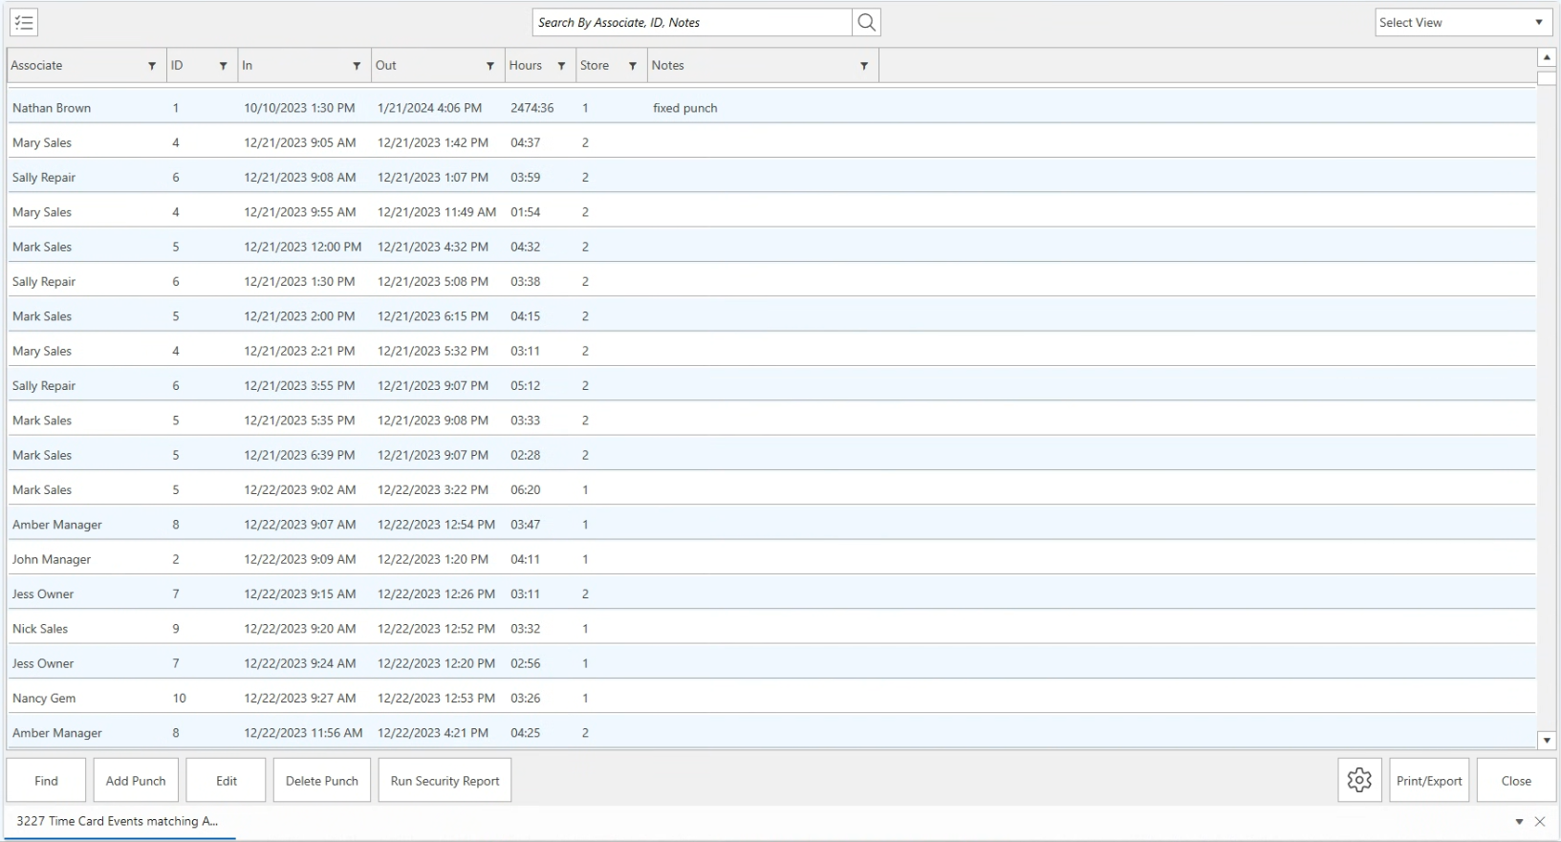Filter the Hours column
The width and height of the screenshot is (1561, 842).
tap(561, 66)
